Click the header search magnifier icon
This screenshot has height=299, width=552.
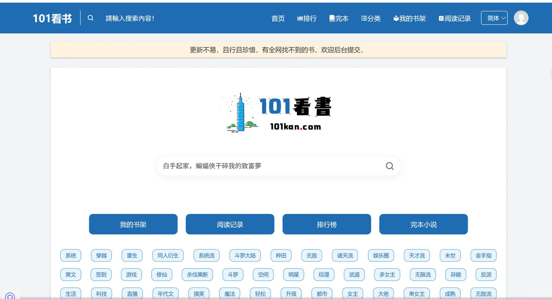91,18
